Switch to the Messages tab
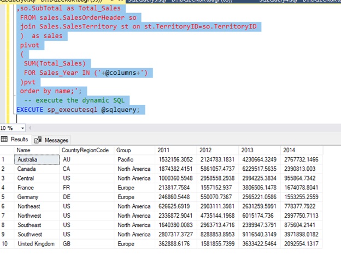341x263 pixels. point(51,140)
